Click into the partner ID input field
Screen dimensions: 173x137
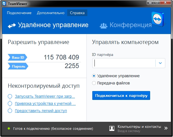[x=124, y=63]
